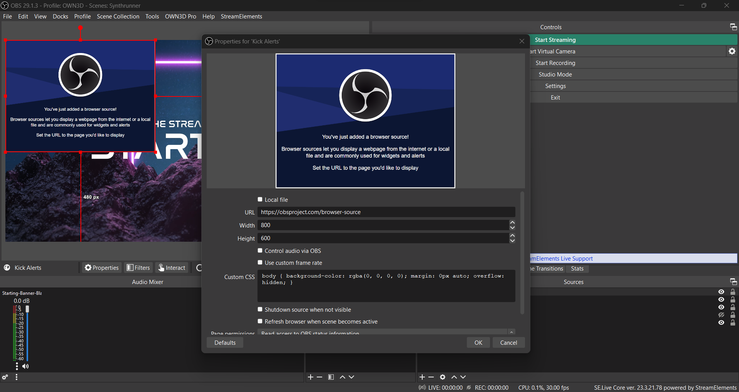Remove selected source with minus icon
The height and width of the screenshot is (392, 739).
click(x=431, y=377)
